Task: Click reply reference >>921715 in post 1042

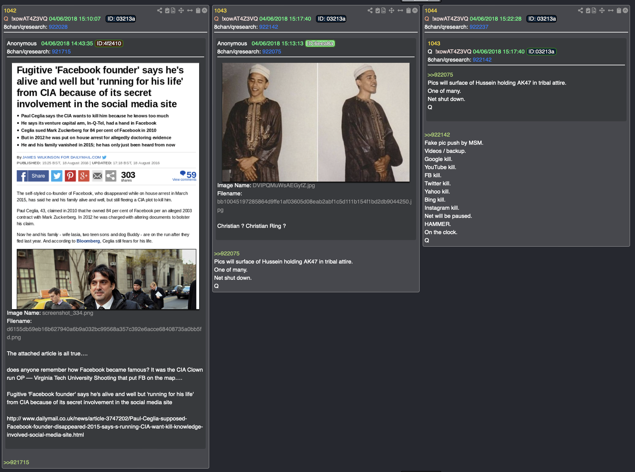Action: click(16, 462)
